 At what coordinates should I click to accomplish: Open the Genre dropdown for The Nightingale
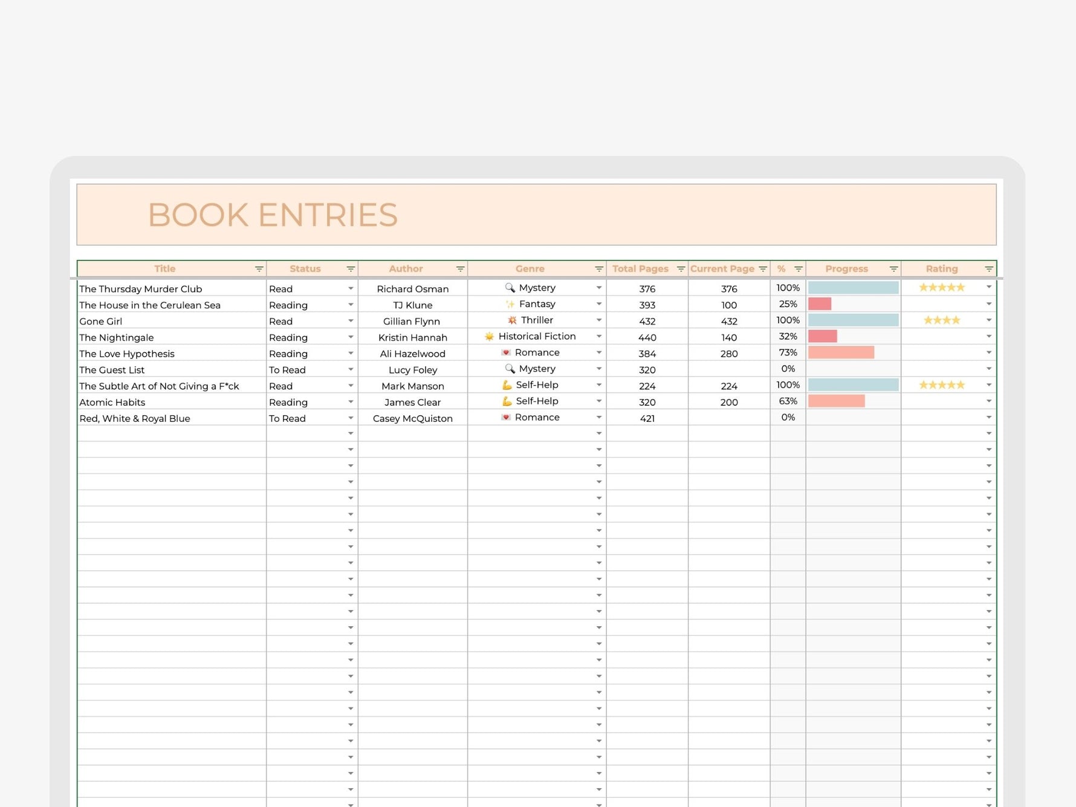coord(599,337)
